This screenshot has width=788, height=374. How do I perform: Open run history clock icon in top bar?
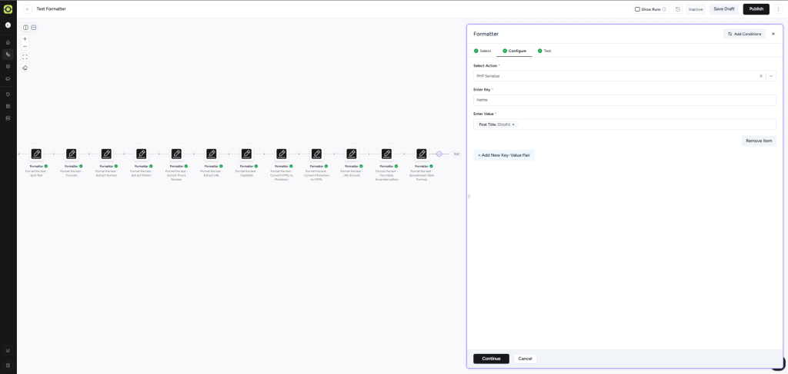[677, 9]
